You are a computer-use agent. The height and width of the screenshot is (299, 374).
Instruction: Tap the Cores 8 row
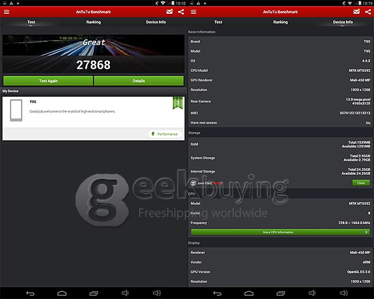tap(280, 213)
